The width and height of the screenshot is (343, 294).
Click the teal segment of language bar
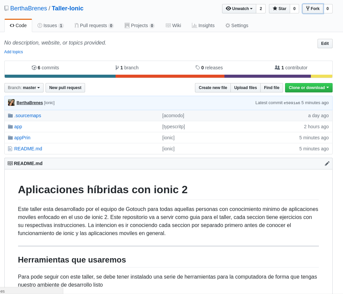pyautogui.click(x=60, y=76)
